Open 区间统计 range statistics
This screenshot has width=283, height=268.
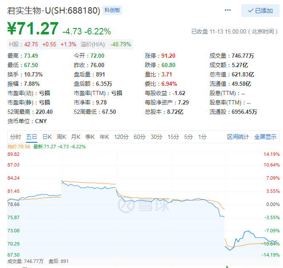click(238, 137)
